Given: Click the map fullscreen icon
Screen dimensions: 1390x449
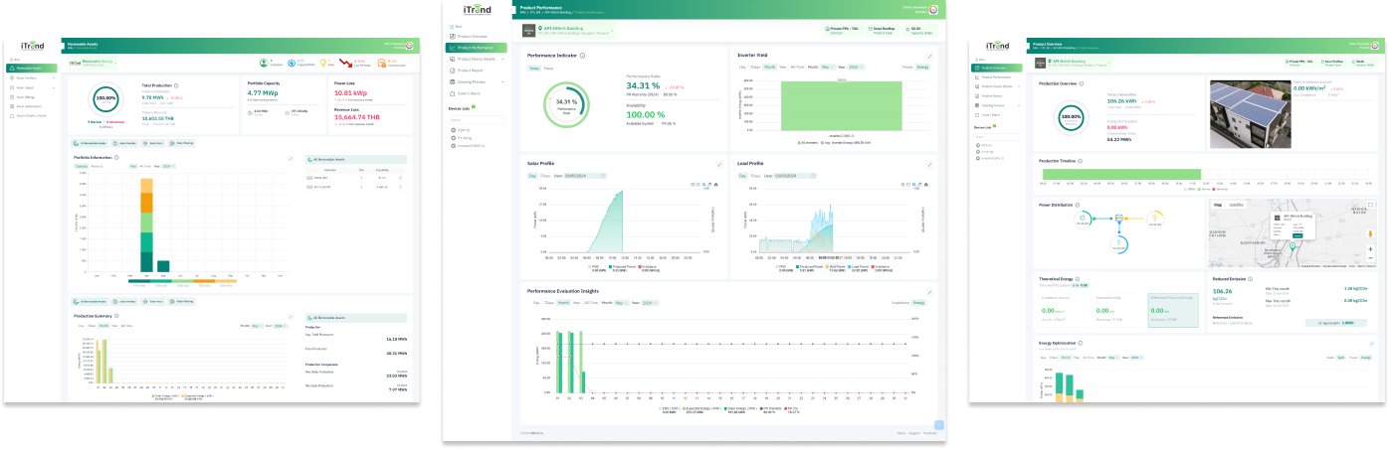Looking at the screenshot, I should tap(1371, 206).
